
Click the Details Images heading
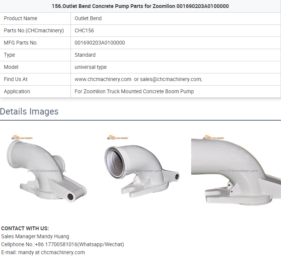(29, 111)
